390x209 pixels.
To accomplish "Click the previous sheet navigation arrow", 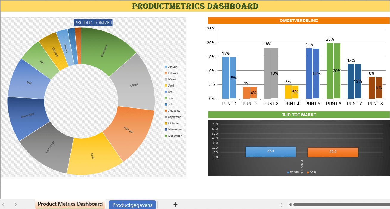I will [x=4, y=205].
